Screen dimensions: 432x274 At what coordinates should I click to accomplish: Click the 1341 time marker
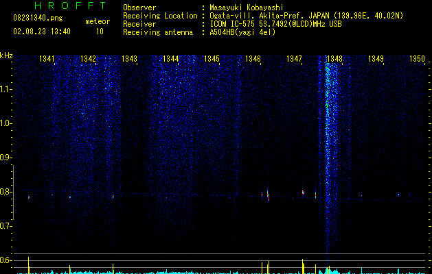(47, 59)
